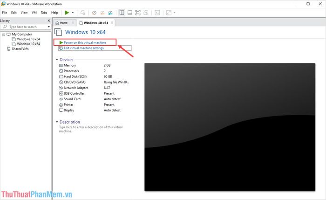Maximize the VMware Workstation window
The image size is (326, 200).
pyautogui.click(x=308, y=4)
